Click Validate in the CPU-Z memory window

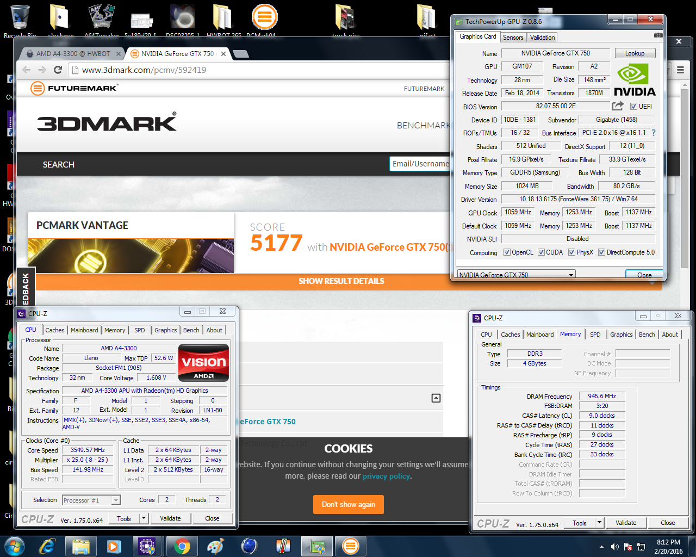[626, 523]
